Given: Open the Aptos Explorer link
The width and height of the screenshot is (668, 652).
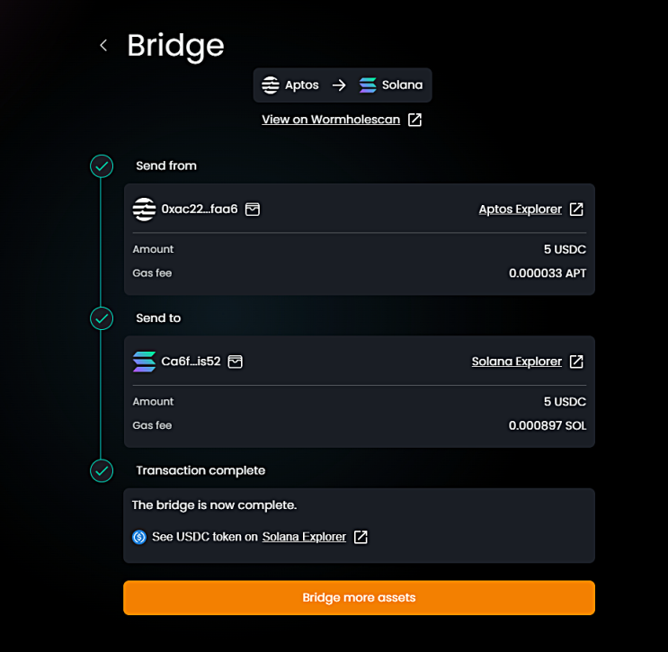Looking at the screenshot, I should point(520,210).
